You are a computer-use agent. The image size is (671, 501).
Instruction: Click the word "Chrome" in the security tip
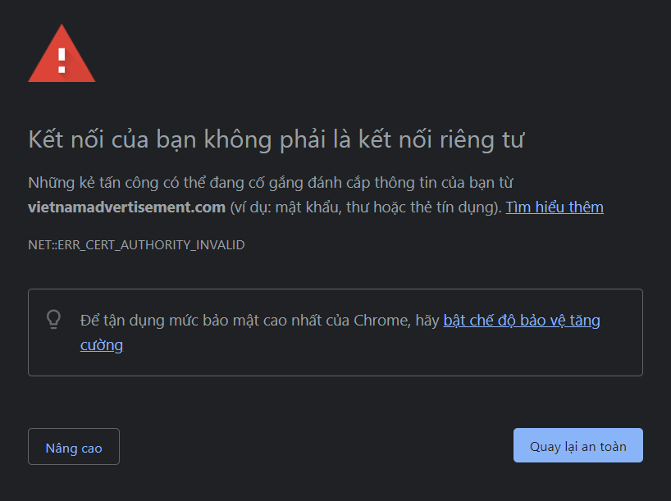pos(381,320)
